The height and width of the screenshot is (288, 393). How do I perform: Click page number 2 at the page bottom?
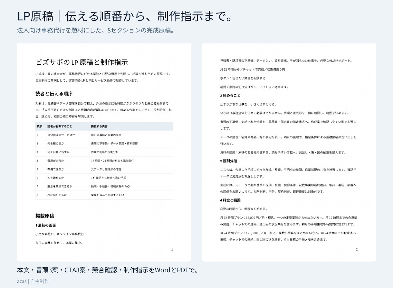357,249
